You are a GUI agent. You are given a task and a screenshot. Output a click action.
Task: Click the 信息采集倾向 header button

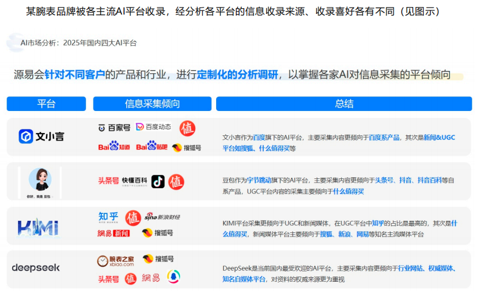coord(152,103)
